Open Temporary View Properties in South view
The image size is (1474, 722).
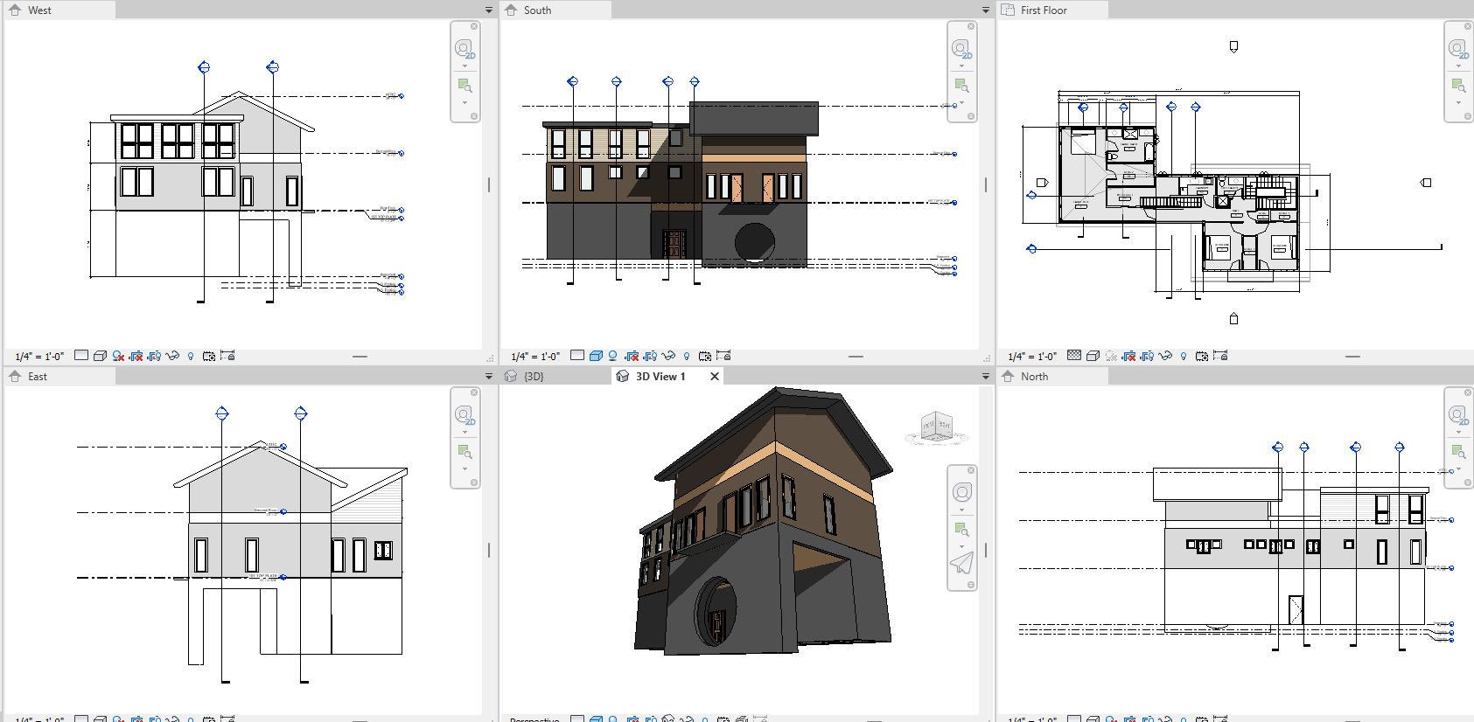point(705,356)
